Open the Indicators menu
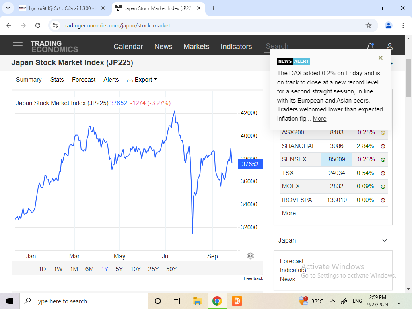412x309 pixels. 236,47
